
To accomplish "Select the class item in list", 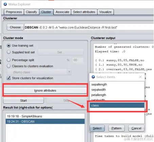I will (x=117, y=105).
